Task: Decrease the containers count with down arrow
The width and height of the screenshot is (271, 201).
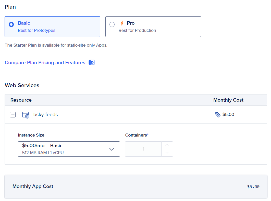Action: (x=167, y=153)
